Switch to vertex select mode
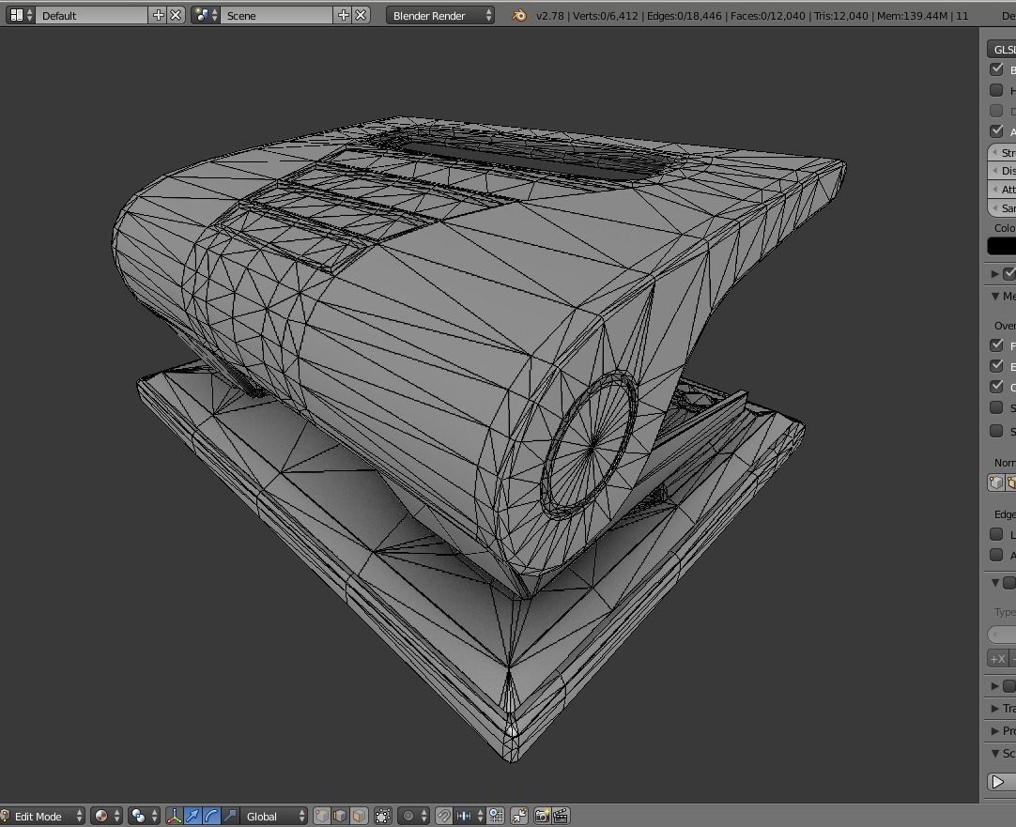Screen dimensions: 1016x827 pos(322,816)
